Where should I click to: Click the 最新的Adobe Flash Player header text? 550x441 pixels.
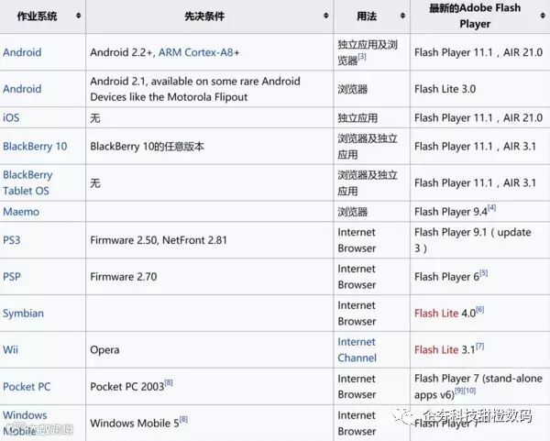[475, 16]
